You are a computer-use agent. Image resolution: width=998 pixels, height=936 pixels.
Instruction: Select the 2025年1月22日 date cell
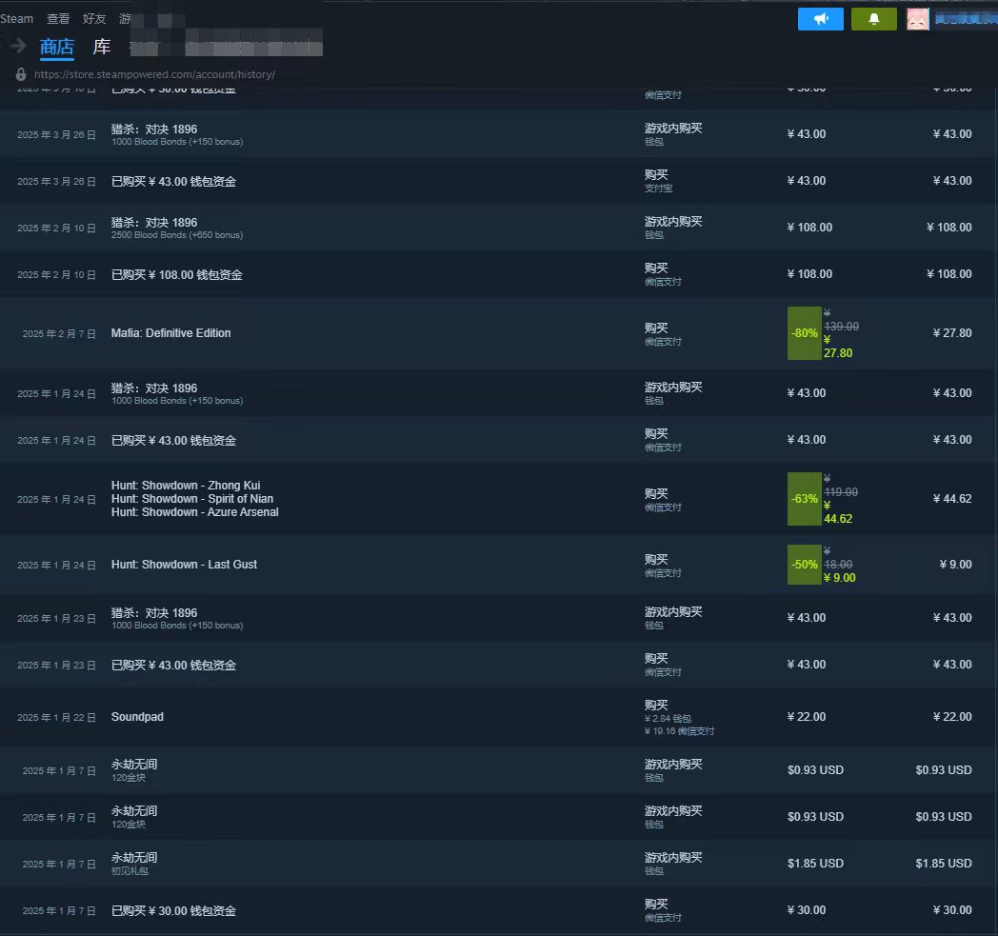click(x=56, y=718)
